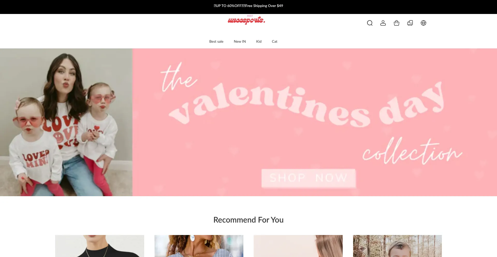Open the search magnifier icon
Screen dimensions: 497x257
pos(370,23)
